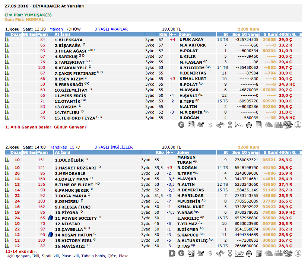
Task: Click the Son 10 yarışı header in race 1
Action: tap(245, 34)
